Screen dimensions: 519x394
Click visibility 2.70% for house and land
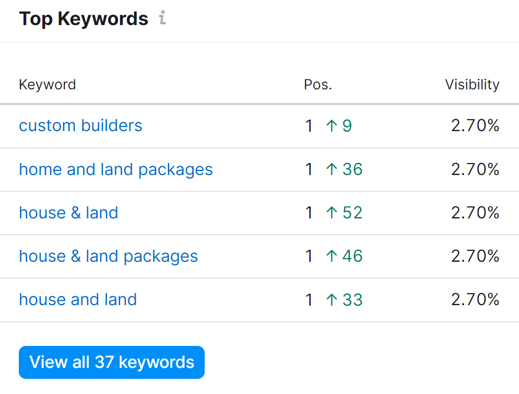(x=475, y=299)
